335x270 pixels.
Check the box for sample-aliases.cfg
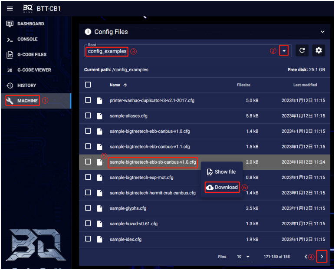click(x=88, y=116)
